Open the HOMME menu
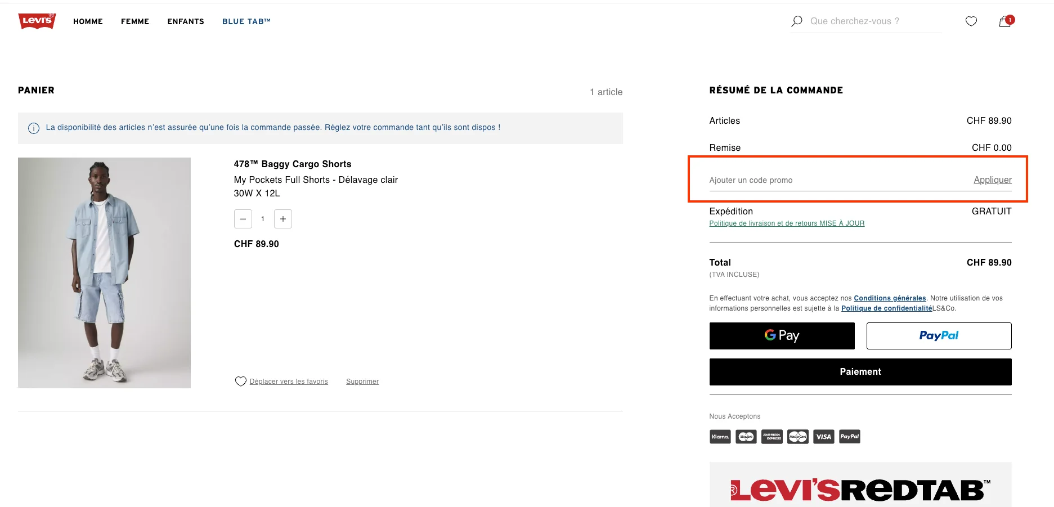The image size is (1054, 507). click(88, 21)
